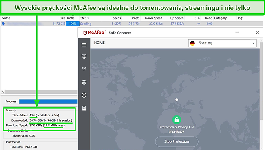Click the McAfee logo
265x150 pixels.
pos(95,33)
